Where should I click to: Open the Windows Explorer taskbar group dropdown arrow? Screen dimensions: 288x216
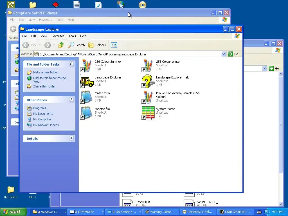point(66,212)
